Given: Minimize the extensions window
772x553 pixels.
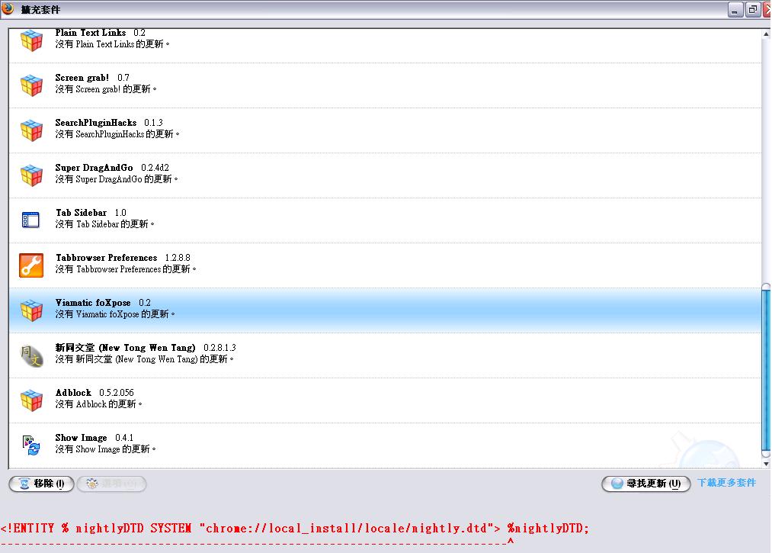Looking at the screenshot, I should pos(735,9).
